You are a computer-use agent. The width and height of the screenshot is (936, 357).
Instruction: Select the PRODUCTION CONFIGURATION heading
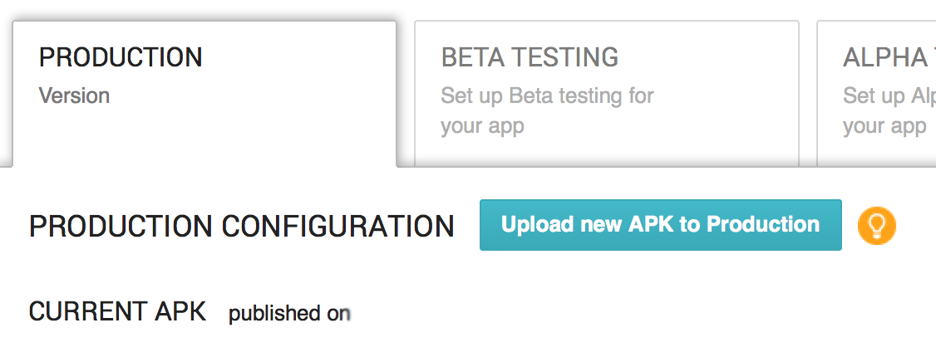point(242,227)
